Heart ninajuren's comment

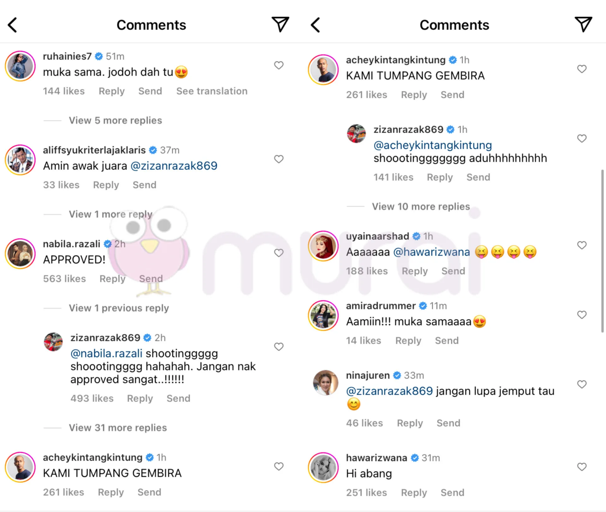[x=582, y=384]
